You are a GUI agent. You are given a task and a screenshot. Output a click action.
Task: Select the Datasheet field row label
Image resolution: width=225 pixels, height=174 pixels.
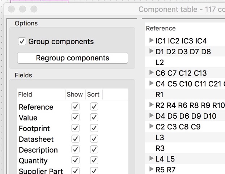[36, 139]
